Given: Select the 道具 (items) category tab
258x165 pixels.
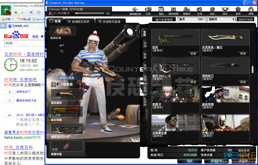Looking at the screenshot, I should pos(145,78).
